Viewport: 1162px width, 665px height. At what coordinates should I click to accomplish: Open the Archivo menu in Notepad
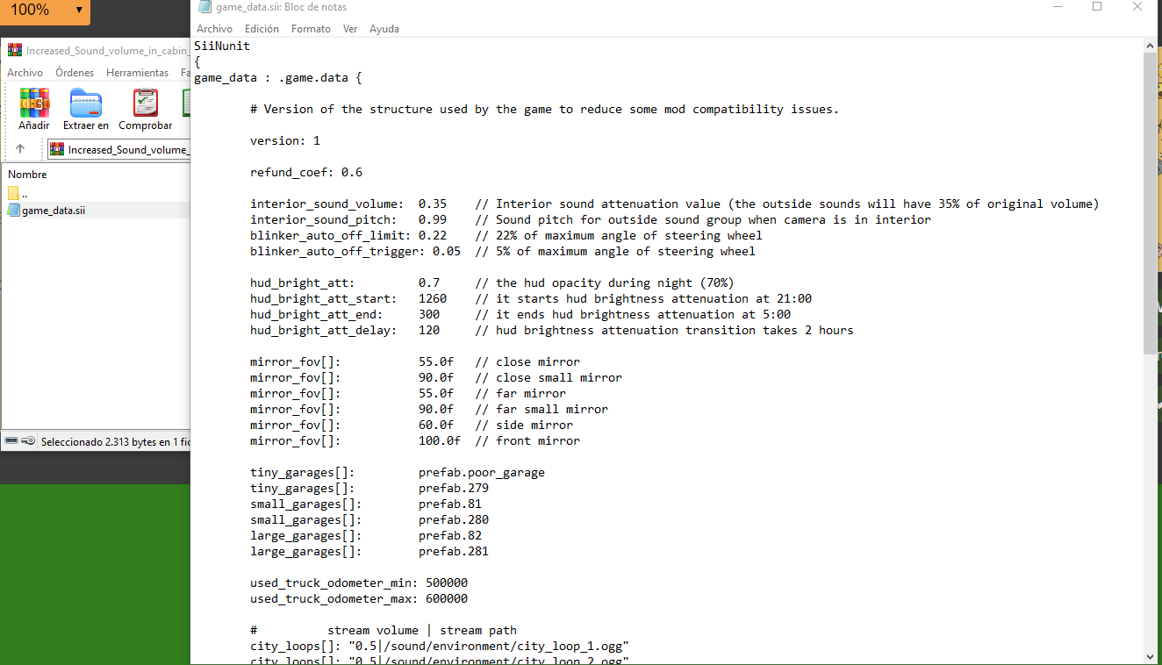[x=214, y=29]
